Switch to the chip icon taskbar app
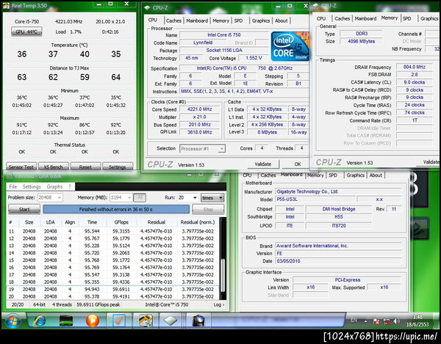The height and width of the screenshot is (344, 441). 171,321
